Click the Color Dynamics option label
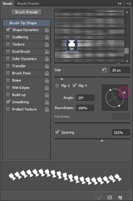 click(x=24, y=59)
